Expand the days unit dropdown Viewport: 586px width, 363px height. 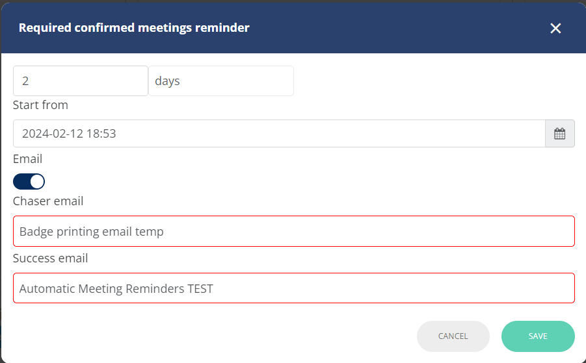221,81
